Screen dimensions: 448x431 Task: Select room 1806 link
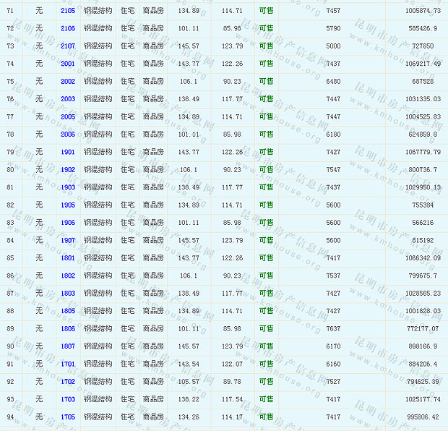(67, 328)
